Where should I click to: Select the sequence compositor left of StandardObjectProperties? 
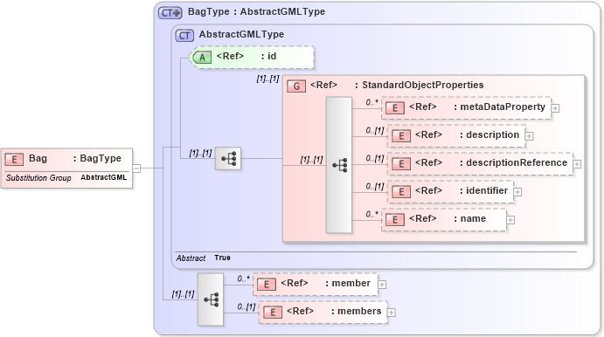tap(228, 159)
